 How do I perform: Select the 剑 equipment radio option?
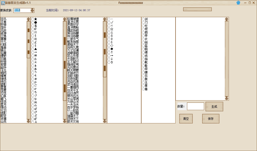tap(143, 19)
